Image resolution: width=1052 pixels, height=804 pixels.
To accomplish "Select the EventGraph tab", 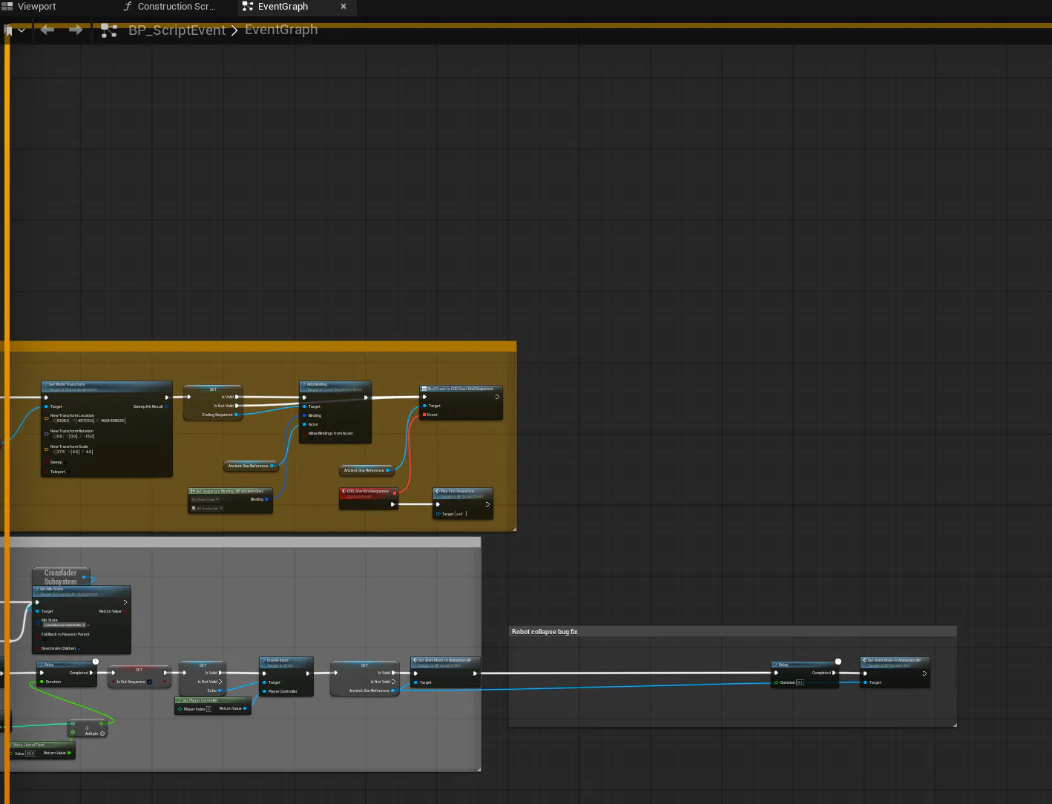I will [x=283, y=7].
